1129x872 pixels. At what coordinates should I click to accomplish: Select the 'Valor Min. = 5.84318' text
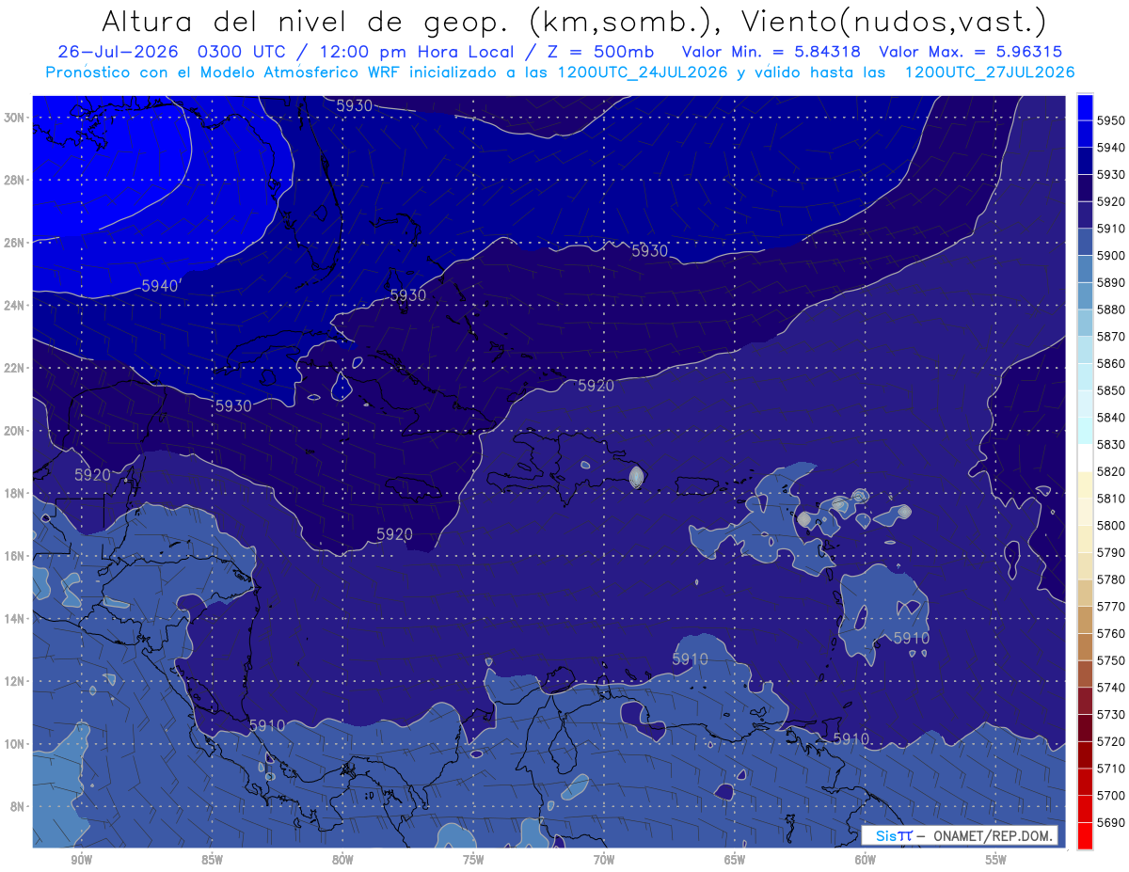[x=771, y=52]
